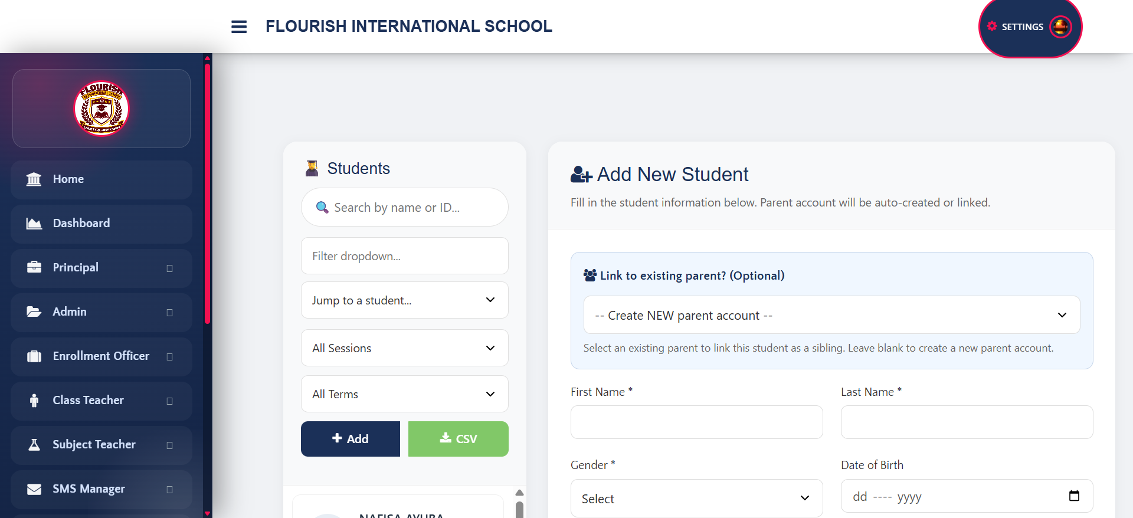
Task: Open the user avatar in Settings
Action: pyautogui.click(x=1060, y=27)
